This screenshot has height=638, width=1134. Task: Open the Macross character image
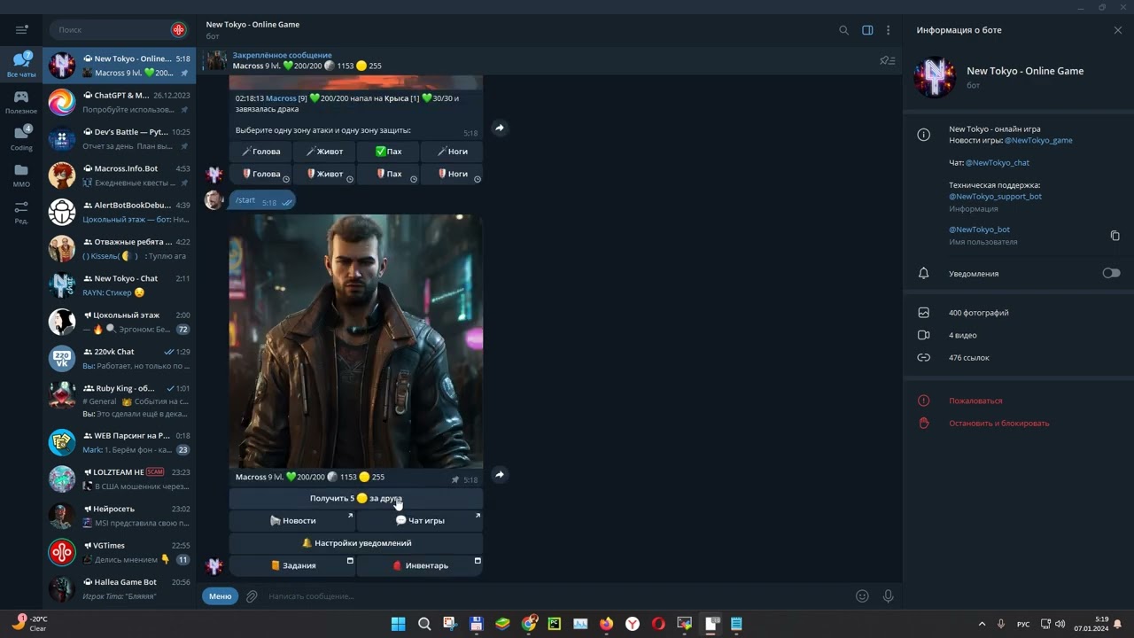click(x=356, y=341)
